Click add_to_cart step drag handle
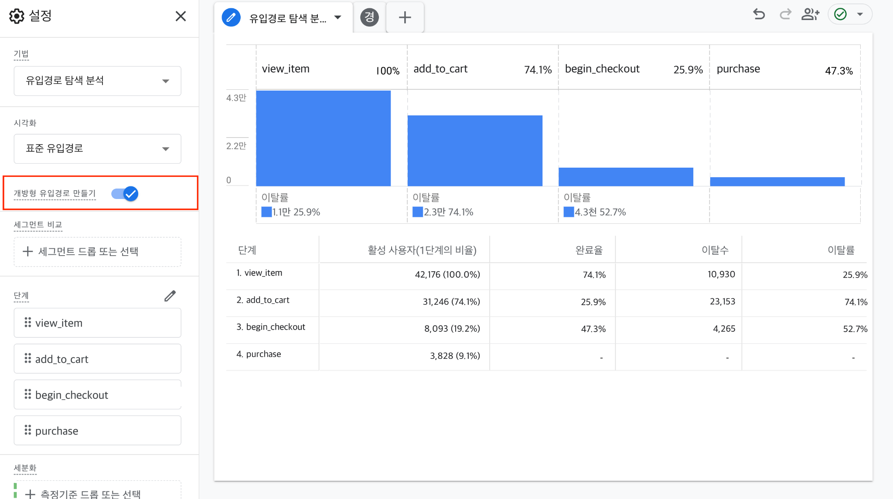Screen dimensions: 893x499 pyautogui.click(x=28, y=358)
